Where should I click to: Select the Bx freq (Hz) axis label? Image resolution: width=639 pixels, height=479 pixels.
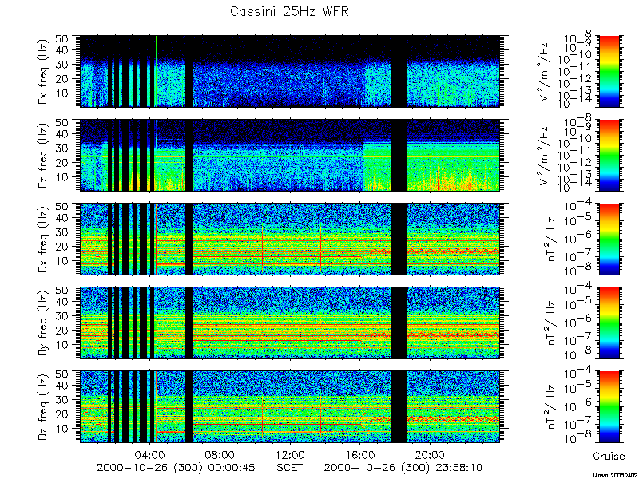(x=44, y=239)
